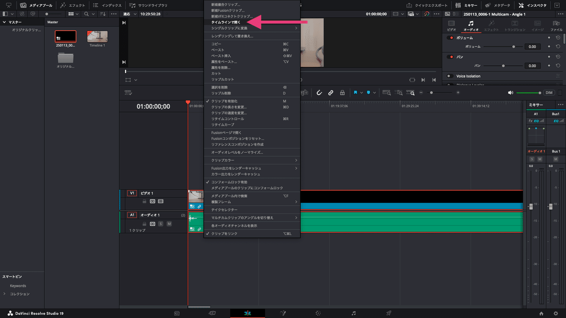Click the full extent zoom icon

(386, 93)
